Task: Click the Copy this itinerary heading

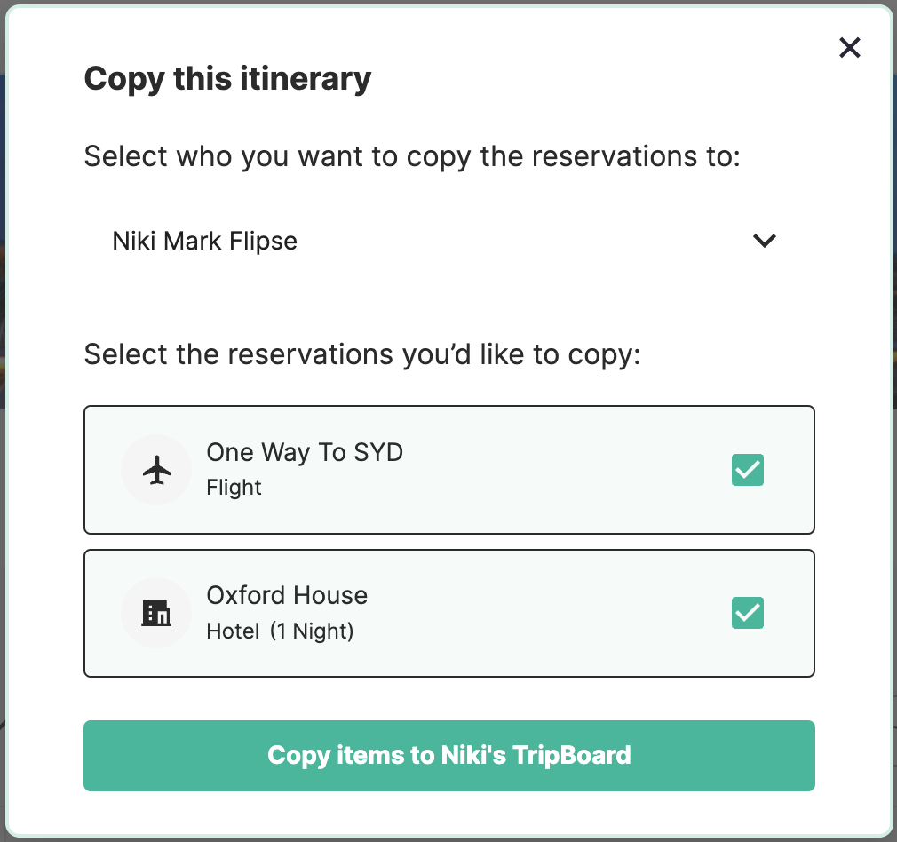Action: 227,79
